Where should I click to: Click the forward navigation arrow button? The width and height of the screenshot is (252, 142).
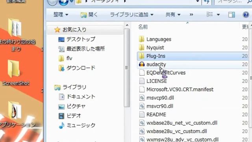pos(63,2)
